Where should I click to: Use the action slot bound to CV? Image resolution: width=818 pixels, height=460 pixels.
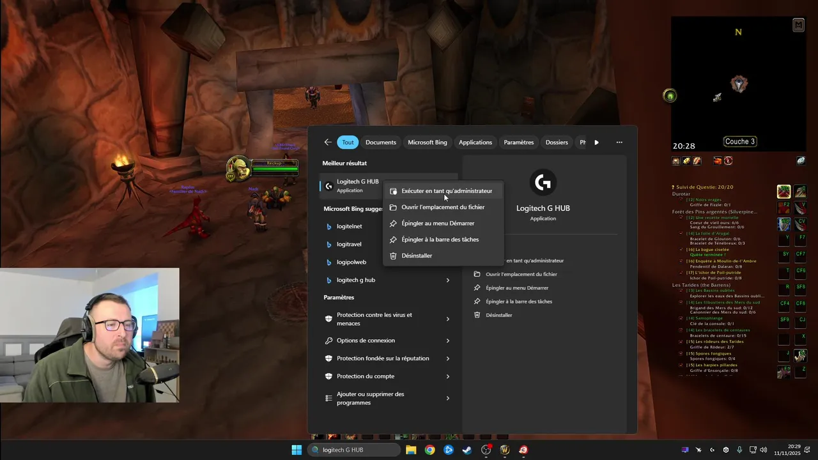800,224
